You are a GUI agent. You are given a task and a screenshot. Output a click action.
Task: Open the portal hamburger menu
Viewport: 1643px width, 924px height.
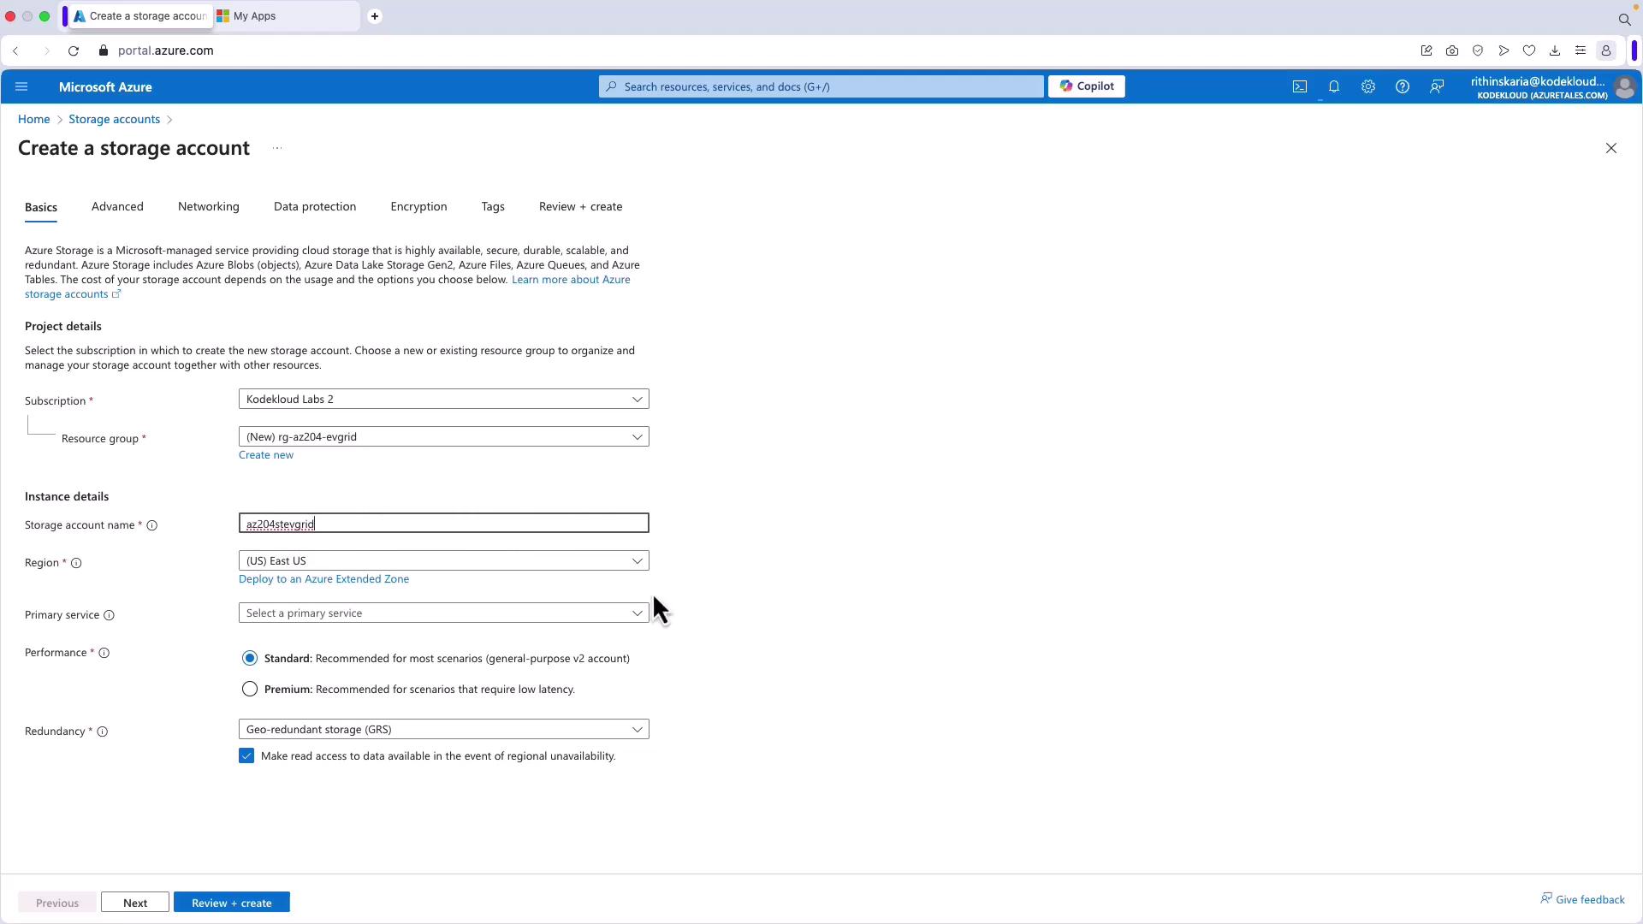click(x=21, y=86)
